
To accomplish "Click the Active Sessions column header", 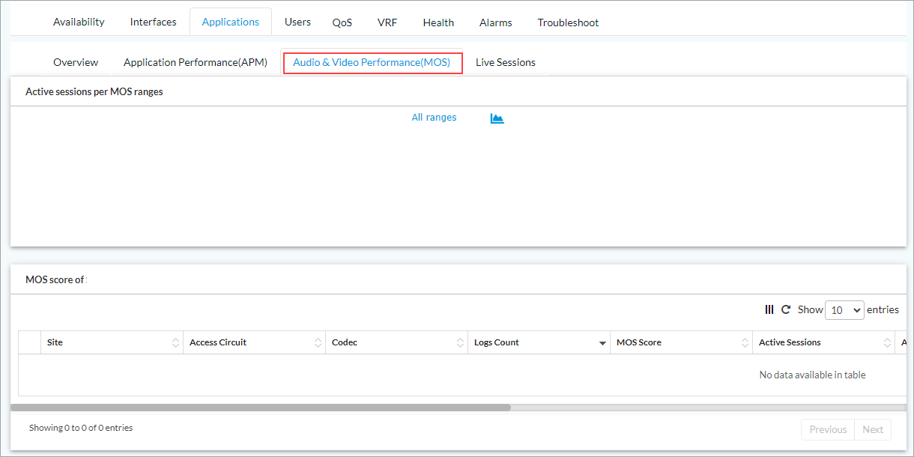I will click(824, 342).
